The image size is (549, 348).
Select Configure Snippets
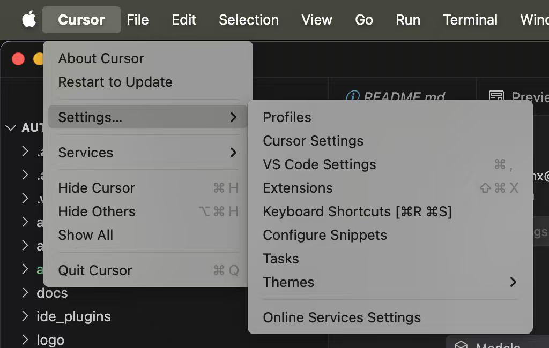point(325,235)
